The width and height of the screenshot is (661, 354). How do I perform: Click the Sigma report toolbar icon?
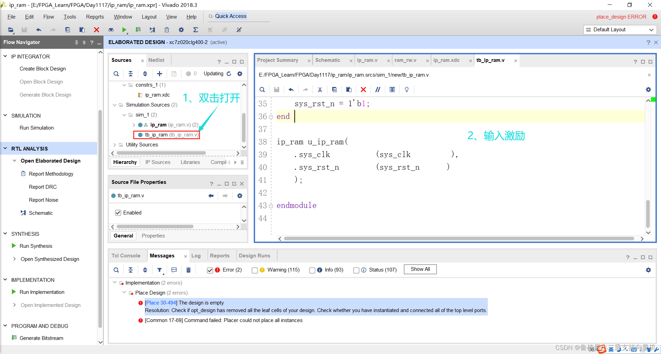click(196, 30)
